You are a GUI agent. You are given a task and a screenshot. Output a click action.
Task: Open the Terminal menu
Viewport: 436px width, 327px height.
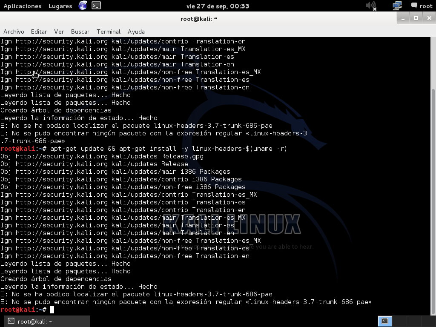[x=109, y=32]
